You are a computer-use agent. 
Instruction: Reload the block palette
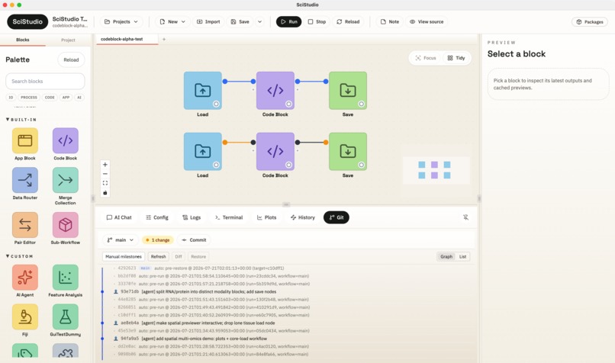[x=71, y=59]
